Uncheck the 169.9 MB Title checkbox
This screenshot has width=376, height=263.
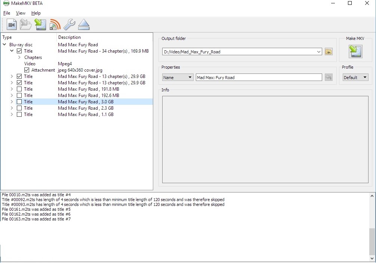click(19, 51)
